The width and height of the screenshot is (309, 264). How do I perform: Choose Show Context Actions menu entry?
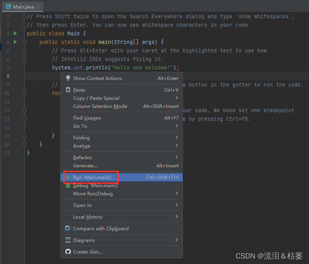(x=121, y=78)
